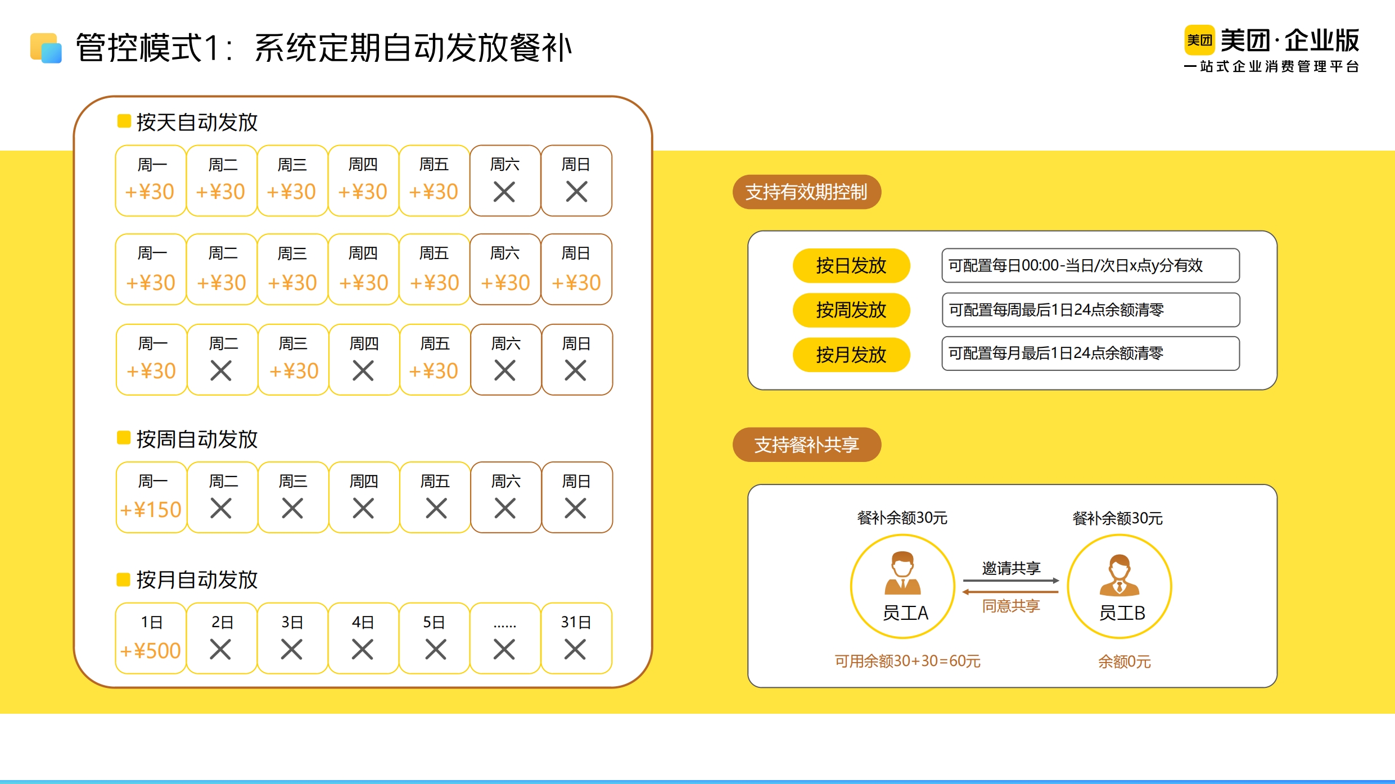The width and height of the screenshot is (1395, 784).
Task: Click the box 可配置每日00:00-当日/次日x点y分有效
Action: (1091, 265)
